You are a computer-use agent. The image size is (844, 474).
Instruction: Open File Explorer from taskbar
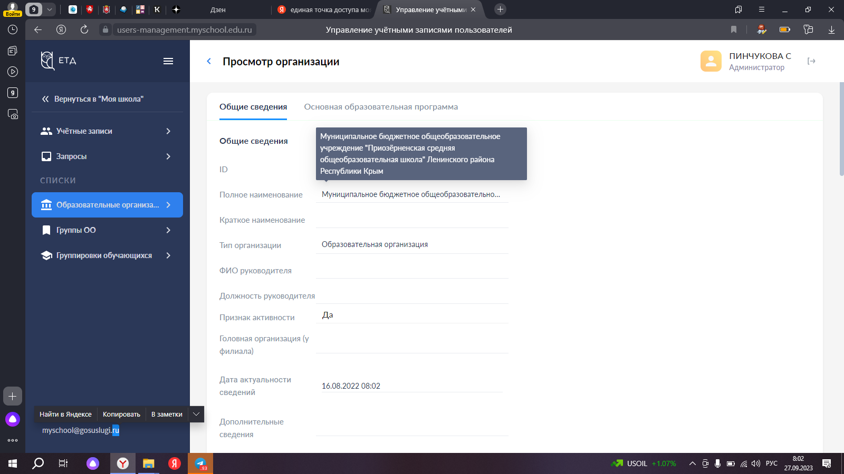[149, 463]
